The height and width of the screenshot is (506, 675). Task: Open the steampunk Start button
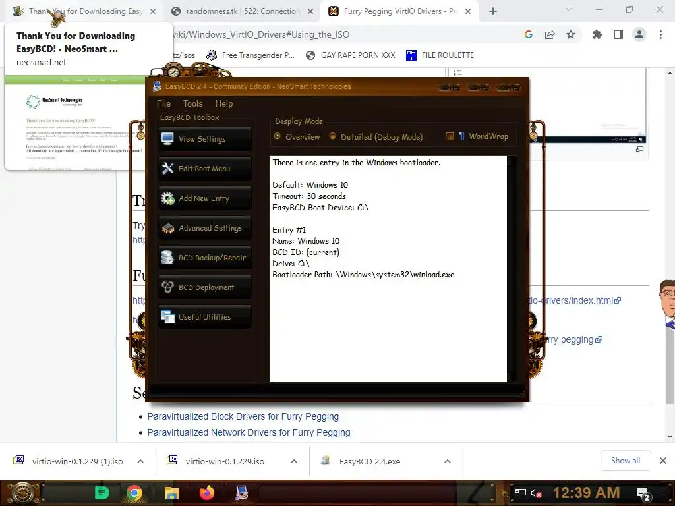pos(22,493)
